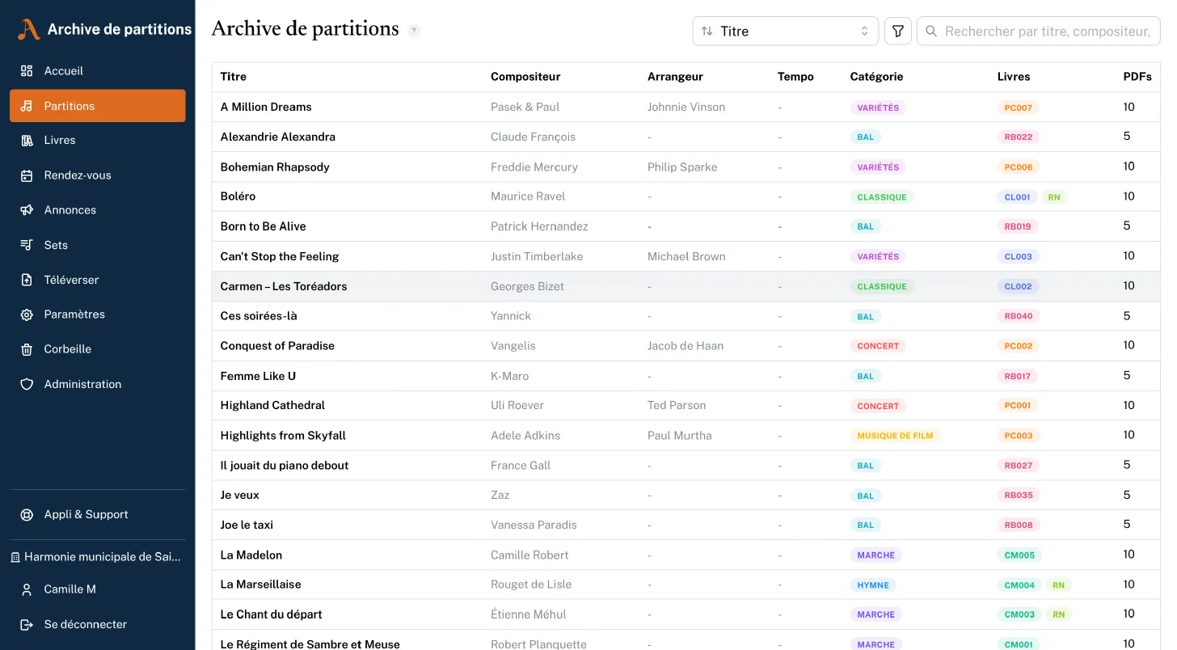Open the Livres menu item
Screen dimensions: 1177x650
98,141
